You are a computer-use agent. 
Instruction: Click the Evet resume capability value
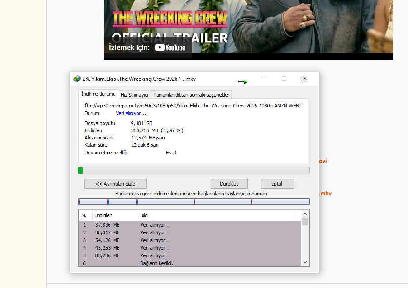coord(171,153)
